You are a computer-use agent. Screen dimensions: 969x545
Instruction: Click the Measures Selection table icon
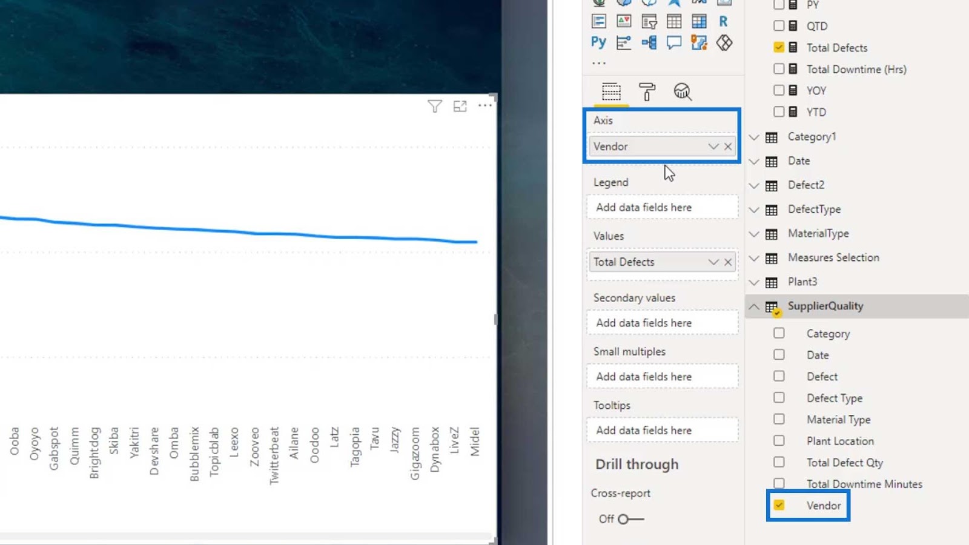click(x=772, y=259)
